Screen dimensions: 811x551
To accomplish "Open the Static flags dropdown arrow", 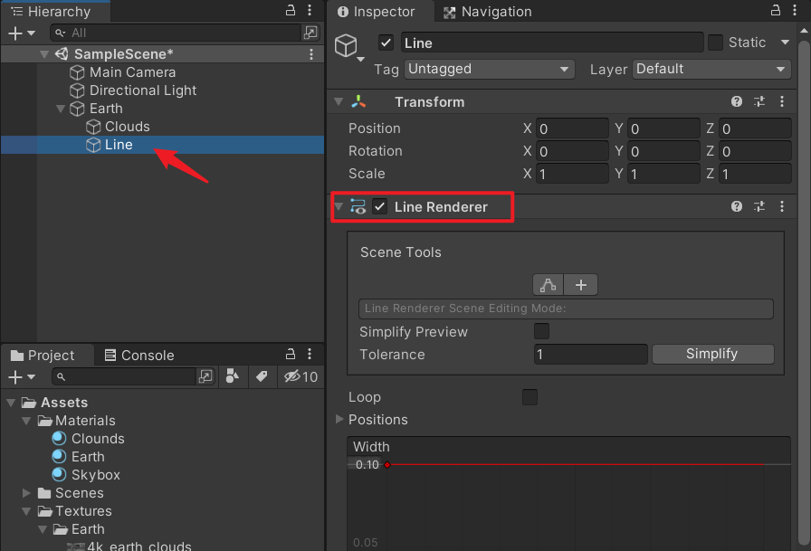I will 785,43.
